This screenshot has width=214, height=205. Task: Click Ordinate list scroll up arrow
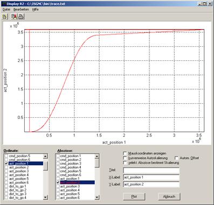coord(45,156)
